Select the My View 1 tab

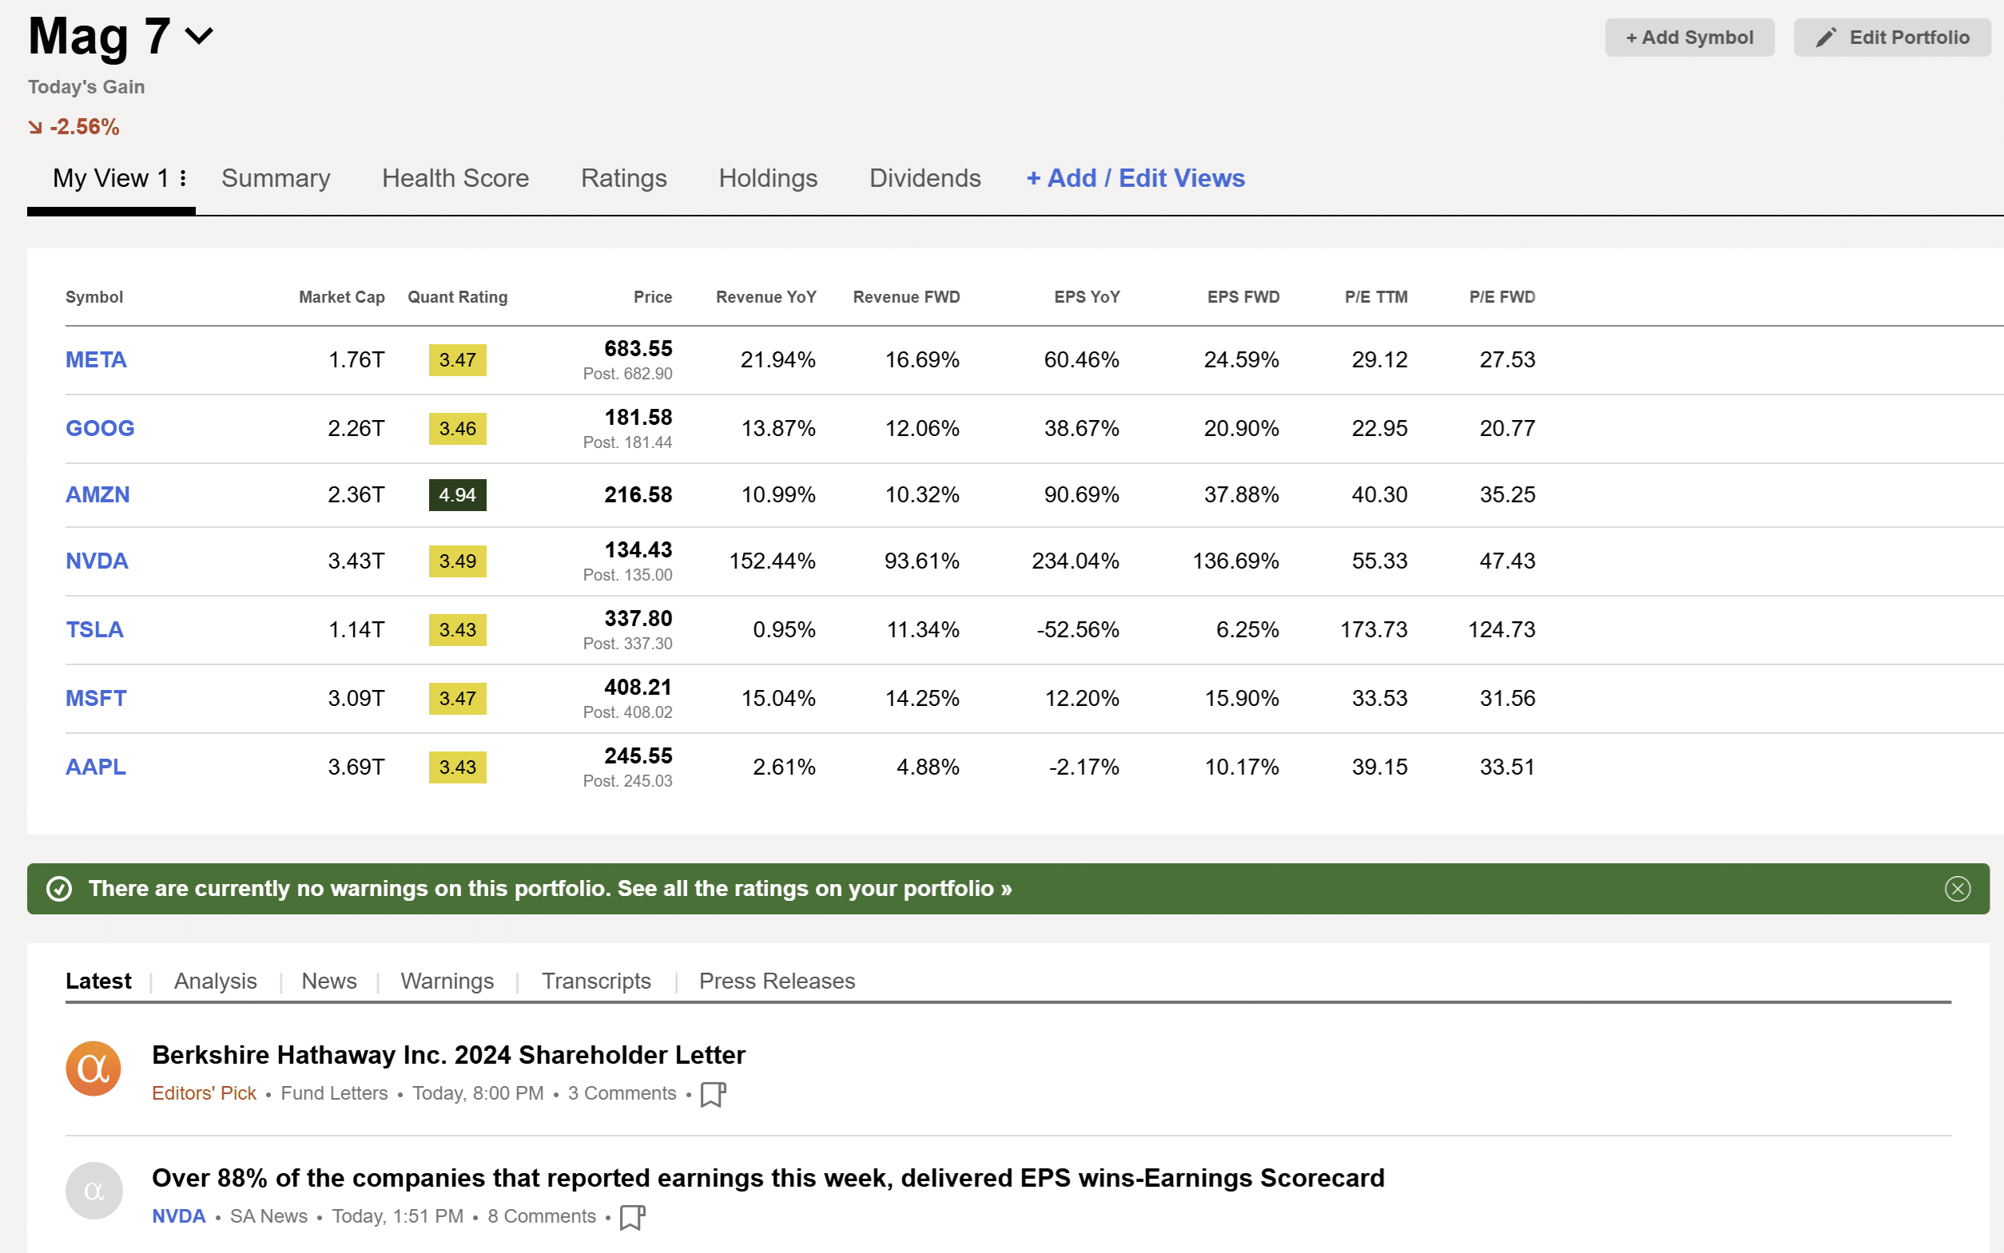click(110, 177)
